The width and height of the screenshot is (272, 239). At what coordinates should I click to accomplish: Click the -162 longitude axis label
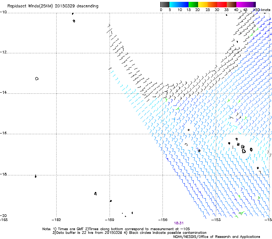[x=56, y=220]
